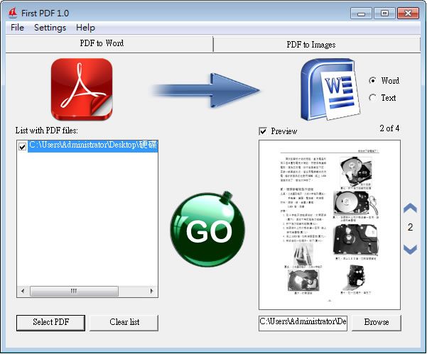Click the output folder path field
The height and width of the screenshot is (354, 427).
(303, 323)
